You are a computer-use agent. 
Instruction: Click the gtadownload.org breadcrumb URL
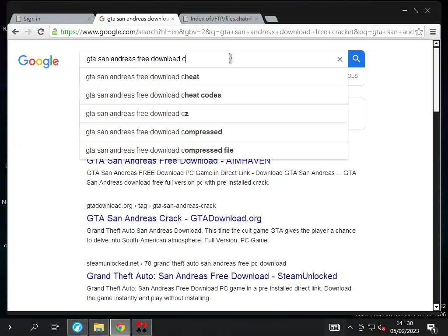click(x=151, y=206)
